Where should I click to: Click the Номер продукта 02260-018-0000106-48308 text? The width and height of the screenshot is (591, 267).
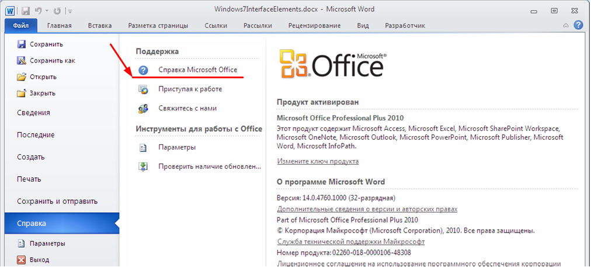click(344, 252)
